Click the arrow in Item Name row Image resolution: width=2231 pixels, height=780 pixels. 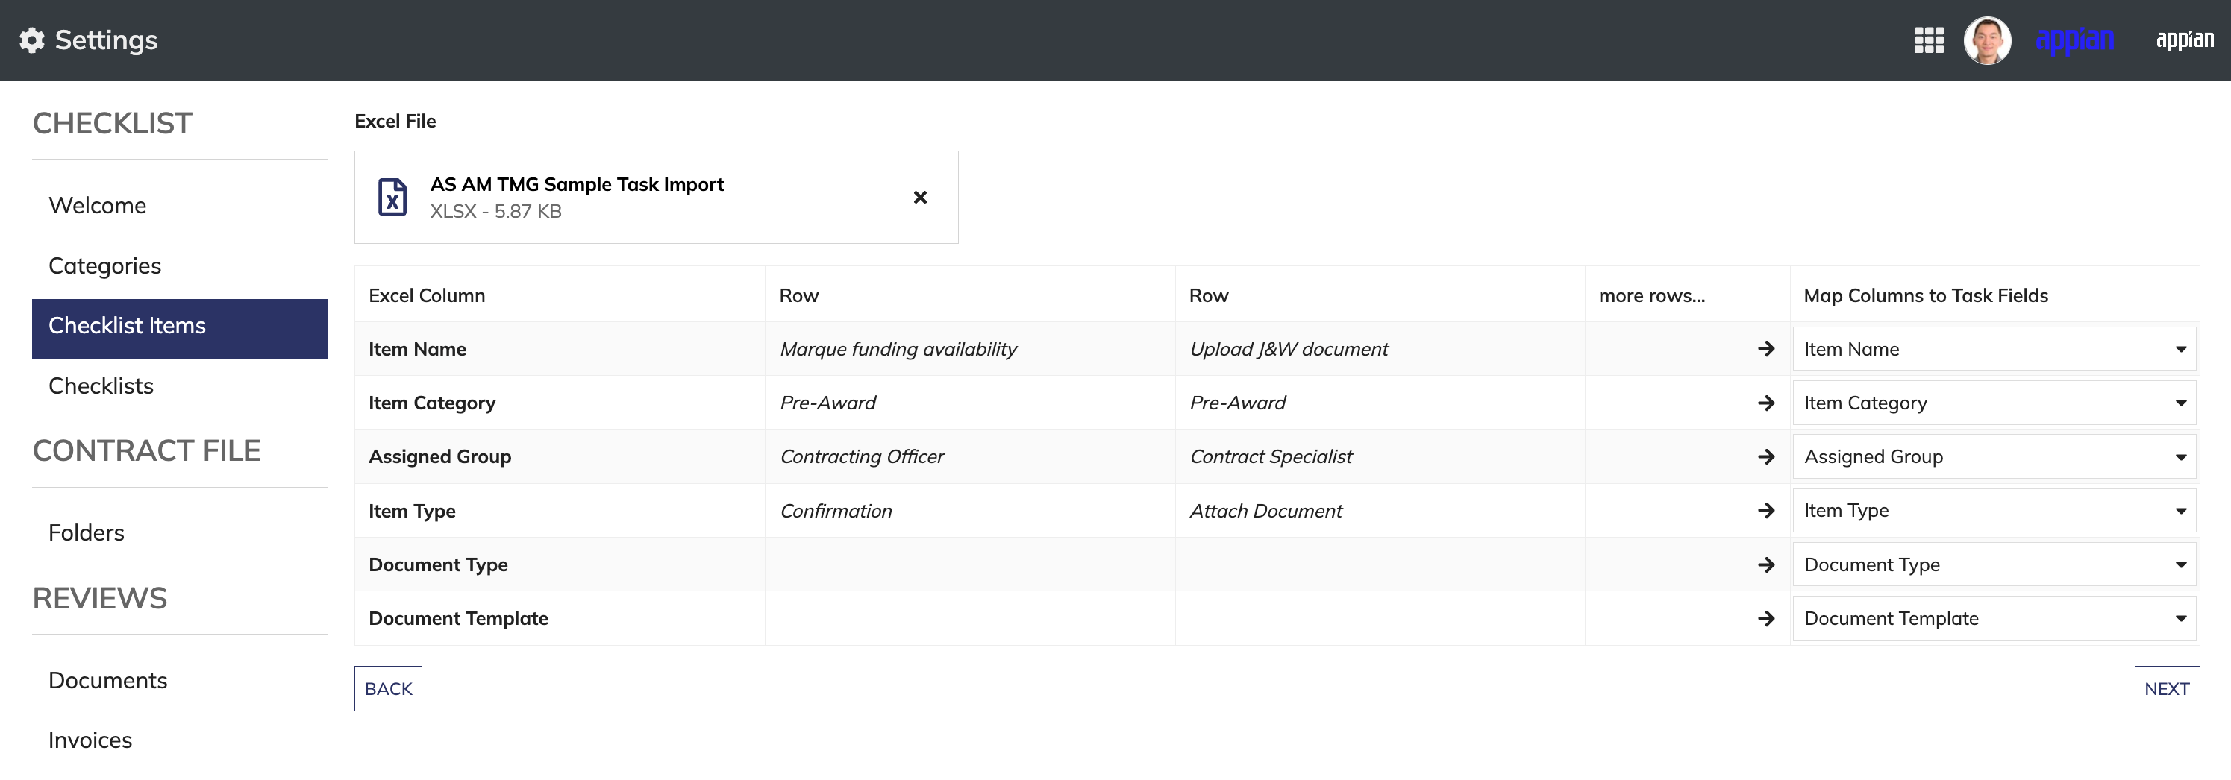pyautogui.click(x=1766, y=349)
